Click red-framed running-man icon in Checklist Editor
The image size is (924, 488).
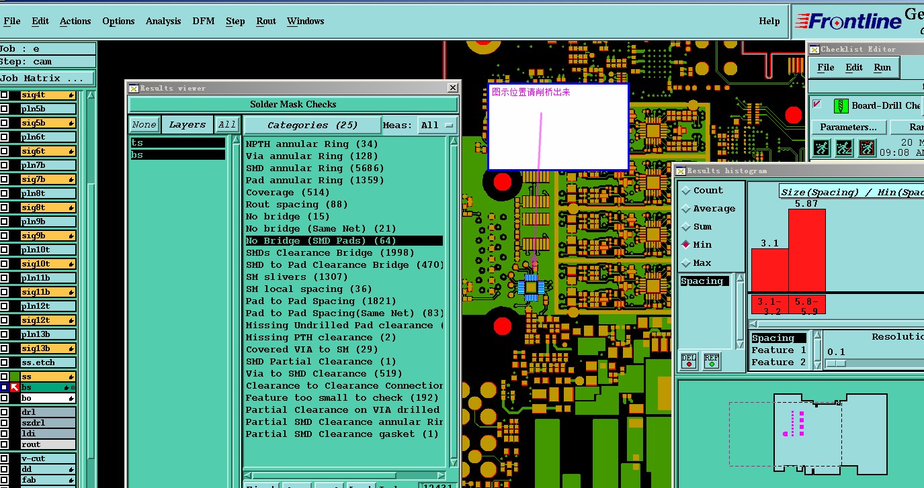tap(867, 148)
